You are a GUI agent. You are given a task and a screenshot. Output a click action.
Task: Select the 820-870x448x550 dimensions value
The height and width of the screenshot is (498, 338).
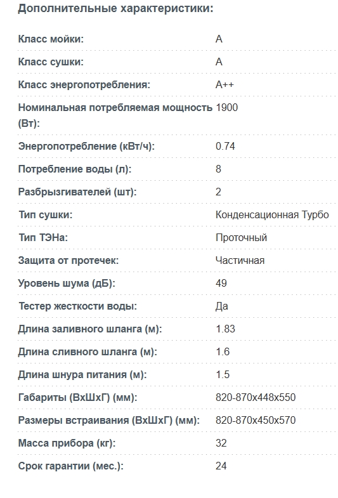click(256, 398)
